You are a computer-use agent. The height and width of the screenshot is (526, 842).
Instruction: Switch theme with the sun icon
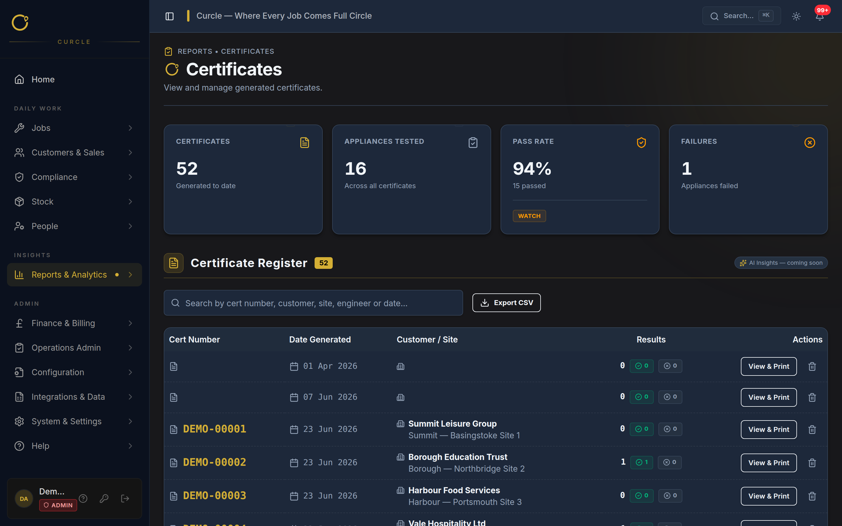pos(796,16)
